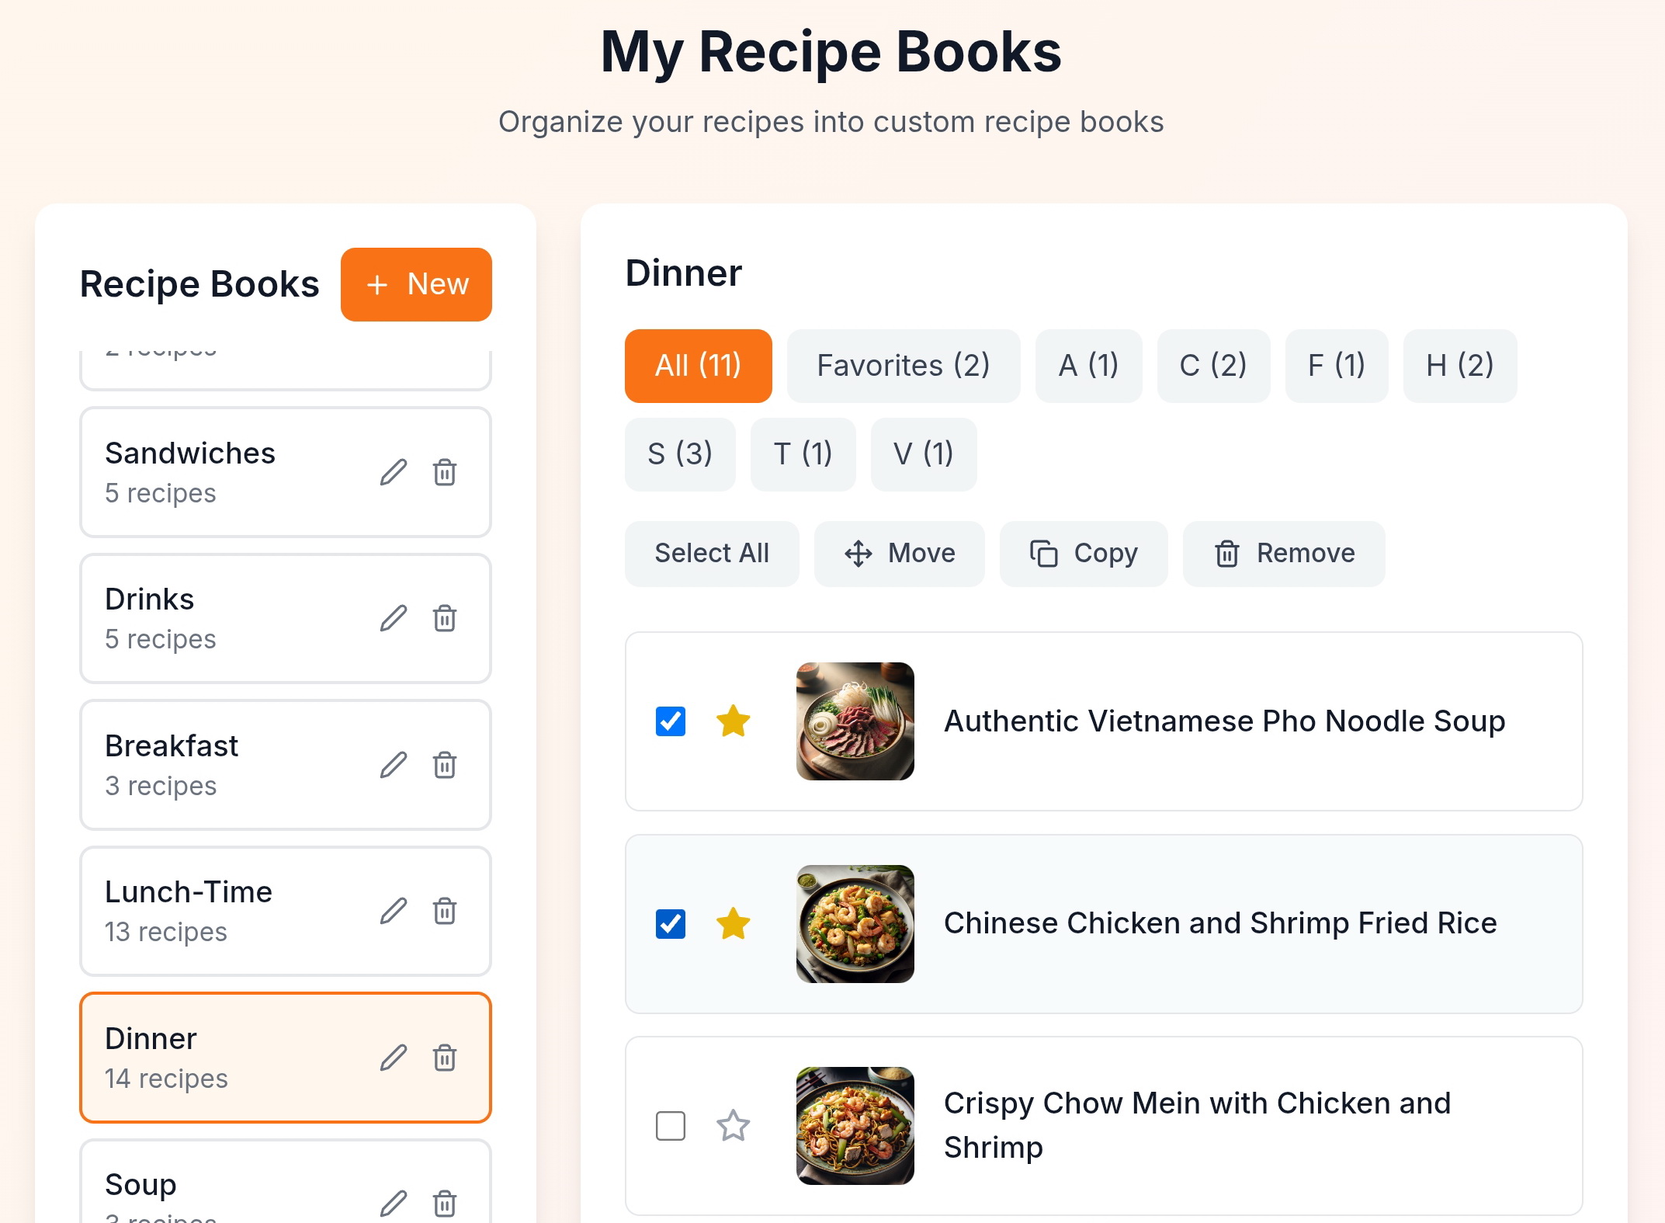Create a new recipe book
Image resolution: width=1665 pixels, height=1223 pixels.
(x=416, y=285)
